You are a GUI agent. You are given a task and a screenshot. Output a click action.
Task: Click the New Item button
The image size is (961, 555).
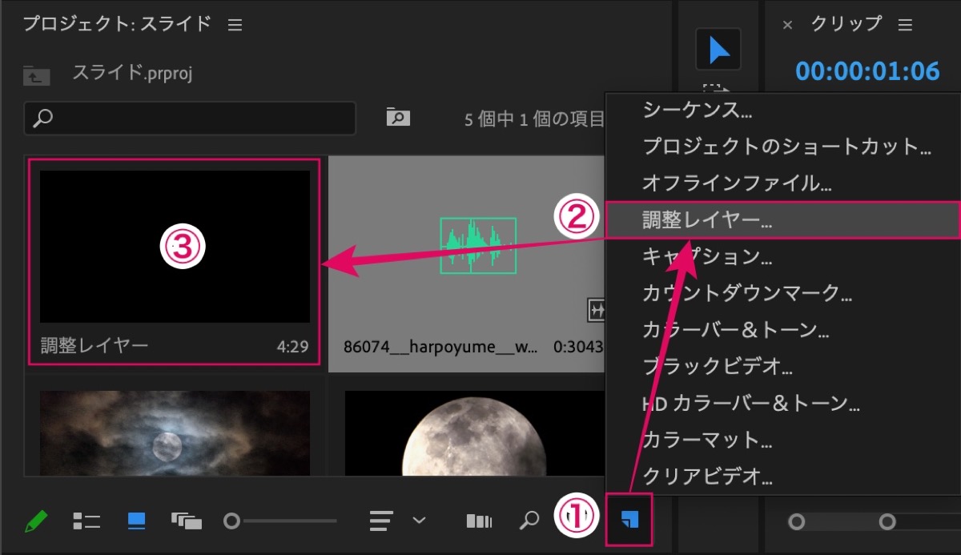tap(630, 521)
